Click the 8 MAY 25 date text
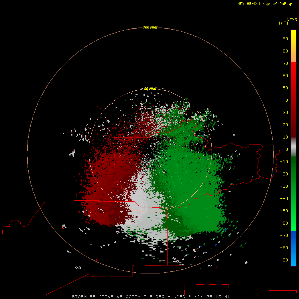Viewport: 299px width, 299px height. pos(201,297)
